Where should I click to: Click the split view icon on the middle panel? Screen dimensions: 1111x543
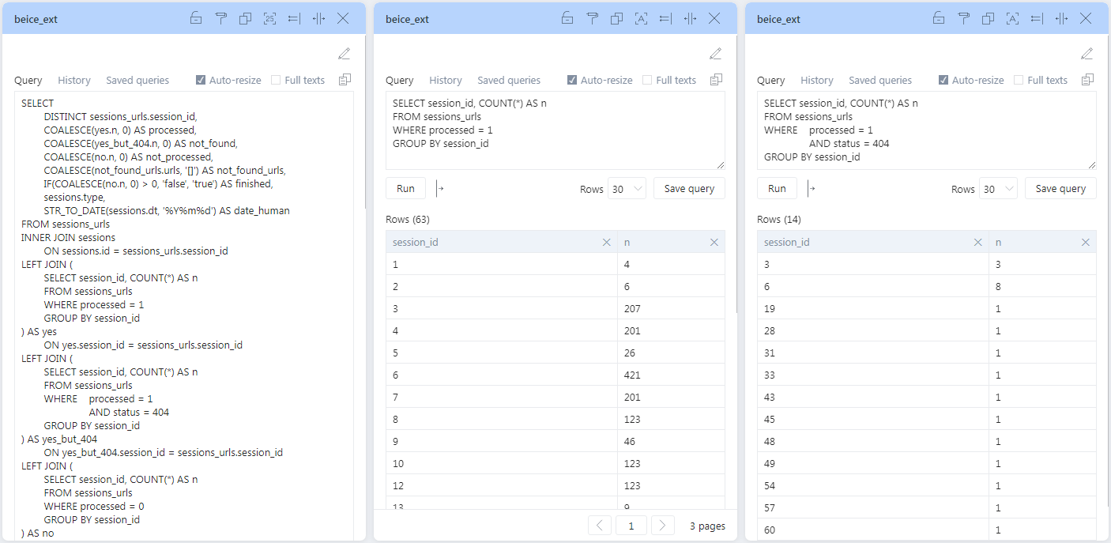point(689,18)
